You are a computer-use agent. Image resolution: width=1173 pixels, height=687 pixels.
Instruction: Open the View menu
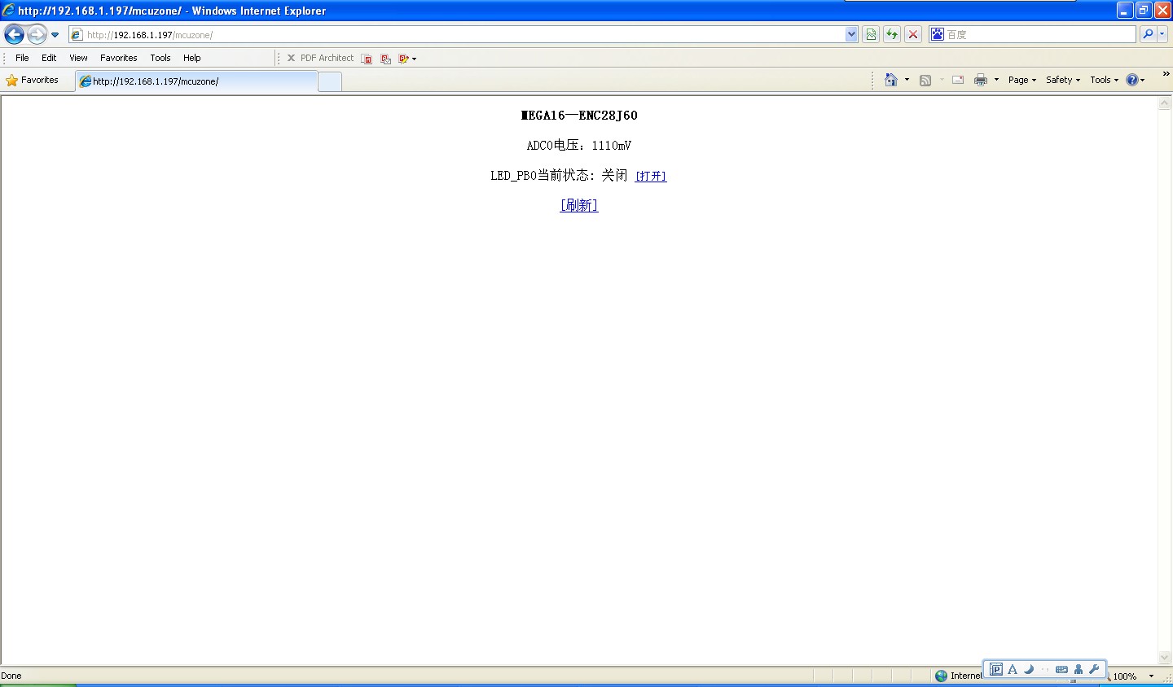coord(78,58)
